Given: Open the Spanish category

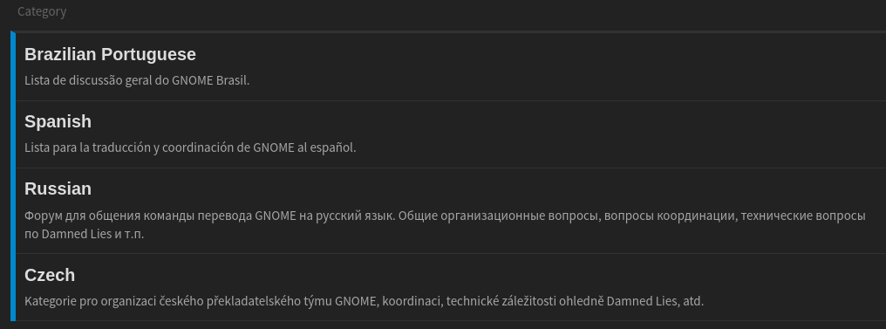Looking at the screenshot, I should tap(58, 121).
